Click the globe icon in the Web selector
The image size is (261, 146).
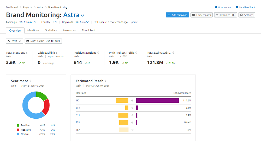pos(9,41)
